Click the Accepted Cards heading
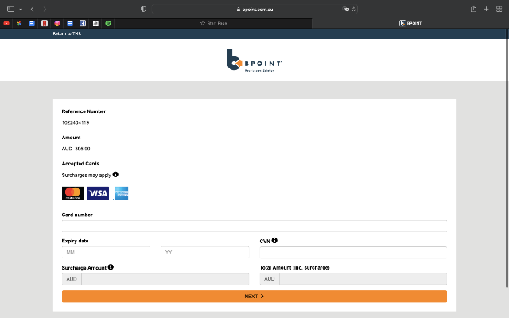Viewport: 509px width, 318px height. [80, 164]
